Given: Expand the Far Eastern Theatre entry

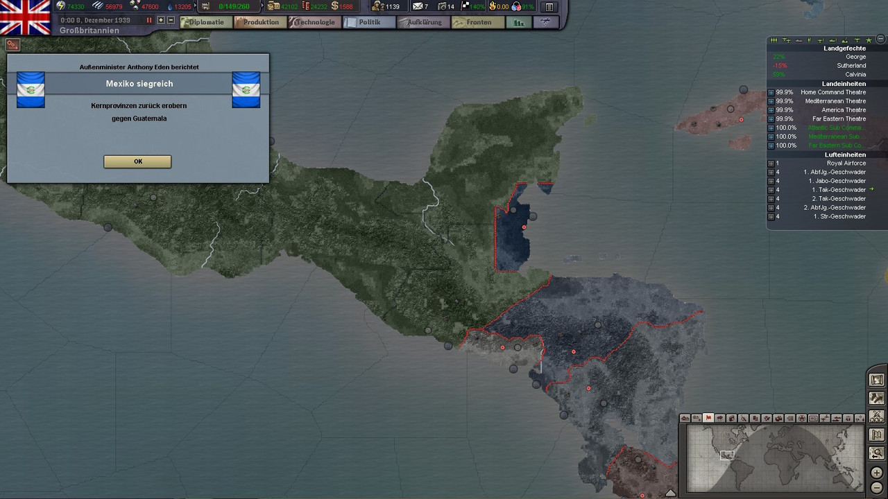Looking at the screenshot, I should pos(771,119).
